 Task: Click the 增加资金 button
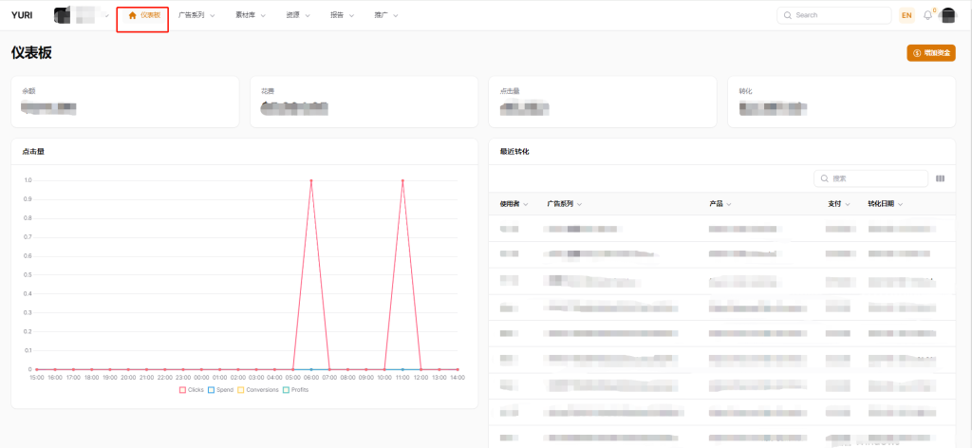click(x=930, y=53)
